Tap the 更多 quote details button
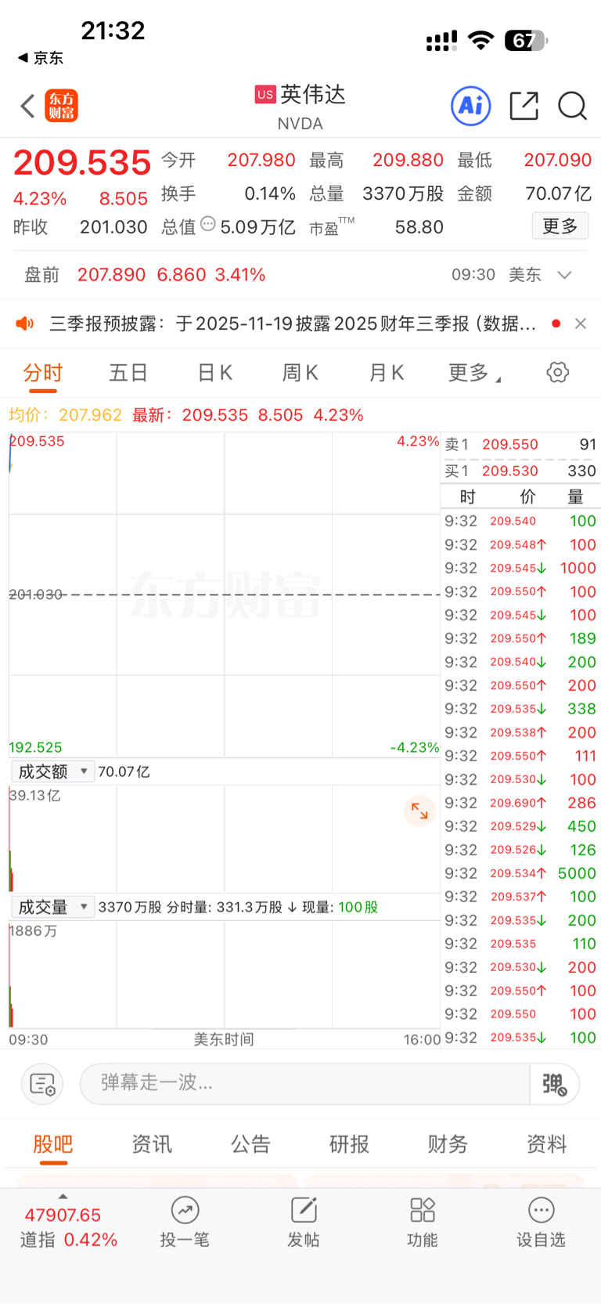 tap(560, 226)
